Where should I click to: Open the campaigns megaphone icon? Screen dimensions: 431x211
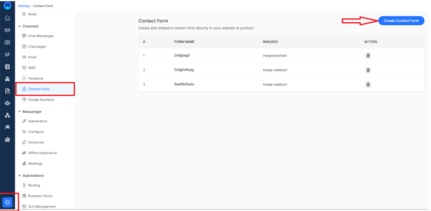[x=7, y=54]
